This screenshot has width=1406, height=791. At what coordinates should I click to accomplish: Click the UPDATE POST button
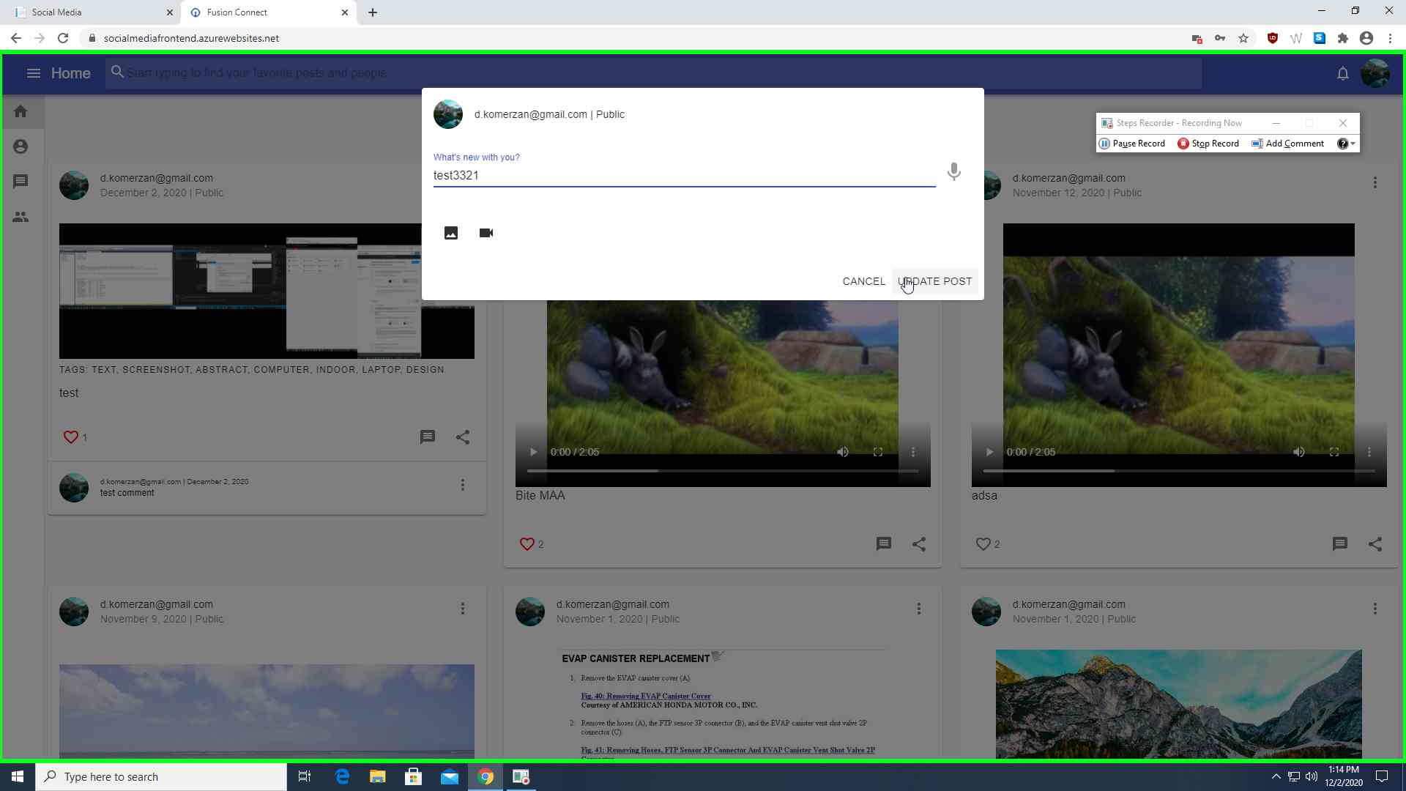point(935,281)
